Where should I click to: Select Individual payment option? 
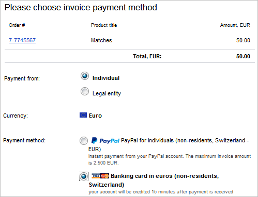coord(85,76)
